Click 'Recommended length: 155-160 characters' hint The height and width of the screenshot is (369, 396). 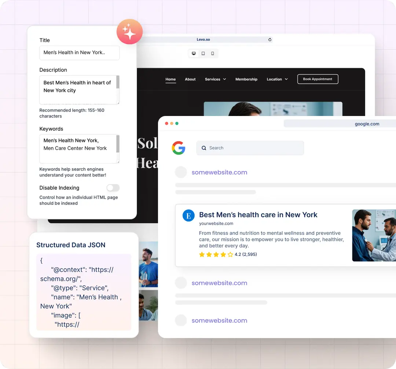click(72, 113)
